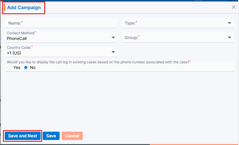Click the Add Campaign dialog title
The width and height of the screenshot is (239, 145).
24,8
